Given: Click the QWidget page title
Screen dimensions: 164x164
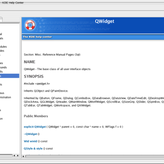Looking at the screenshot, I should [105, 21].
